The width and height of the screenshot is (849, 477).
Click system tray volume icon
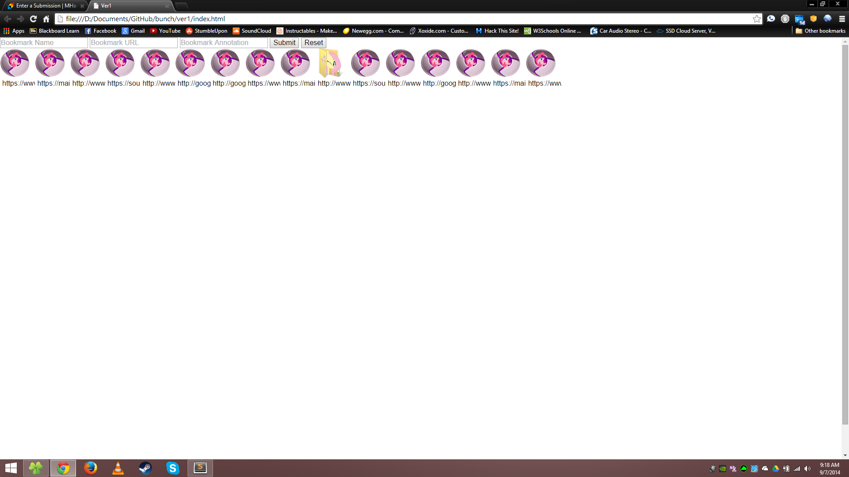807,469
